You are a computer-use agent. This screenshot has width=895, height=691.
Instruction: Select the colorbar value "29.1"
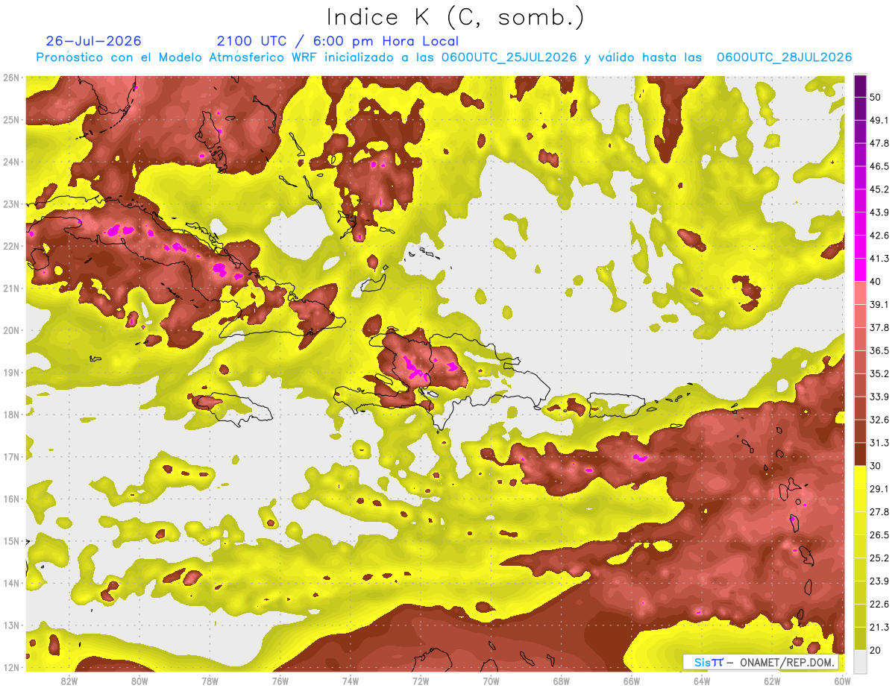pos(879,488)
